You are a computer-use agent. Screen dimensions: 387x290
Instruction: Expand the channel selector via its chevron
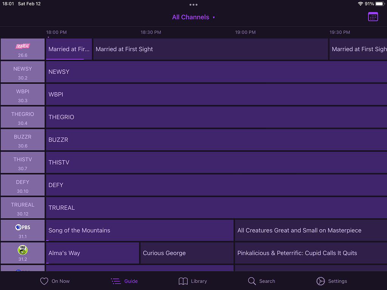click(214, 17)
